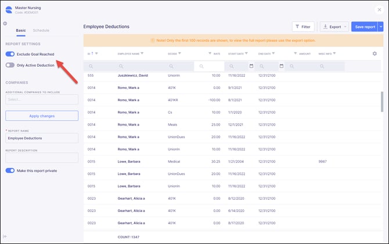Click Meals deduction code
389x244 pixels.
pyautogui.click(x=172, y=124)
